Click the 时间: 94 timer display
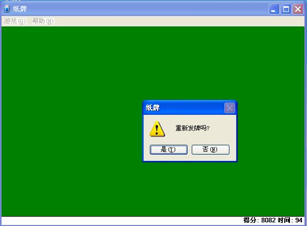 click(x=290, y=220)
